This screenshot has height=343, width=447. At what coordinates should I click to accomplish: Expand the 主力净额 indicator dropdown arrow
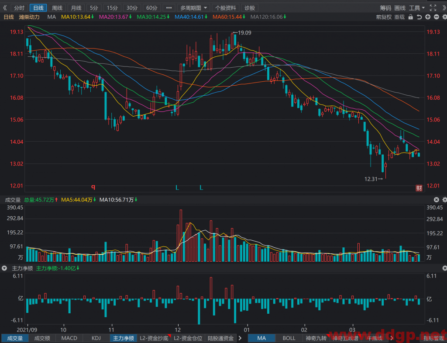pos(4,268)
